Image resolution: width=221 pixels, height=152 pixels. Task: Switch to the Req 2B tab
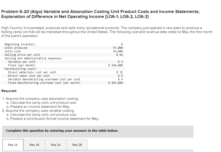[77, 144]
